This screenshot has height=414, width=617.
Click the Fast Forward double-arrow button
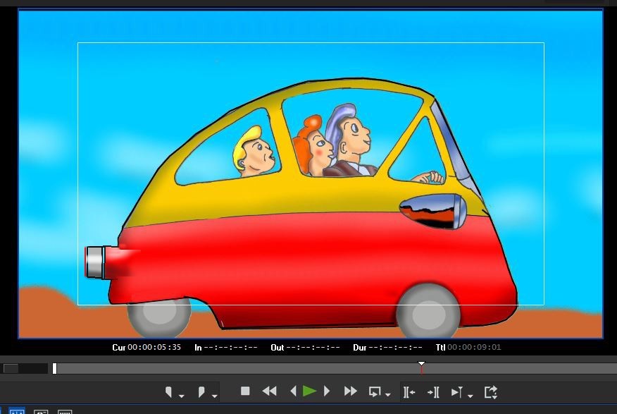(x=350, y=391)
